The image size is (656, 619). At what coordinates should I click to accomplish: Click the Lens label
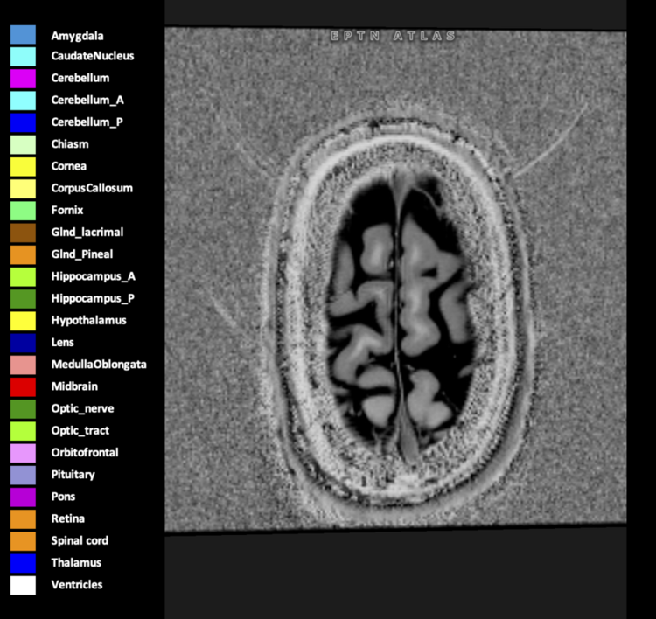[63, 342]
